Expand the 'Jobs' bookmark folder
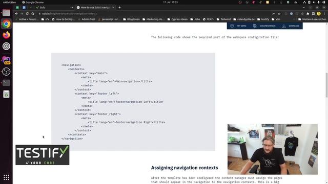The height and width of the screenshot is (184, 328). (195, 19)
